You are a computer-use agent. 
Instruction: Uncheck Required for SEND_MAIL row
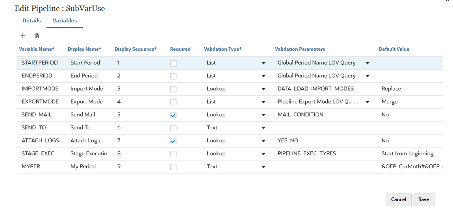173,115
